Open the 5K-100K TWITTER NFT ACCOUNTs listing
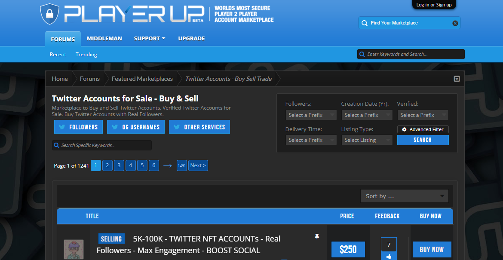Viewport: 503px width, 260px height. [188, 244]
